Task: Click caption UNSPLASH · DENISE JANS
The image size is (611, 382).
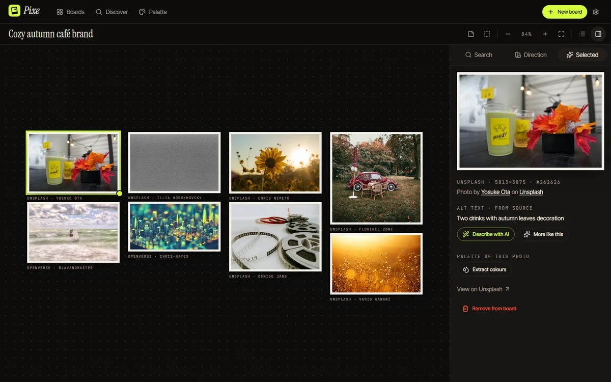Action: tap(258, 277)
